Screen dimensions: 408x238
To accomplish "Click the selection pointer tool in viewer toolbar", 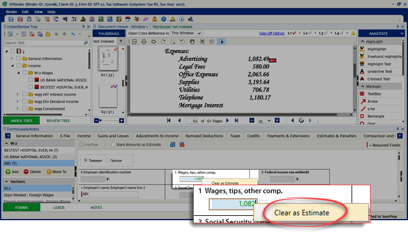I will point(221,42).
